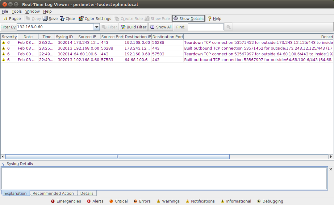Sort by the Source Port column header
Image resolution: width=334 pixels, height=205 pixels.
[x=112, y=37]
